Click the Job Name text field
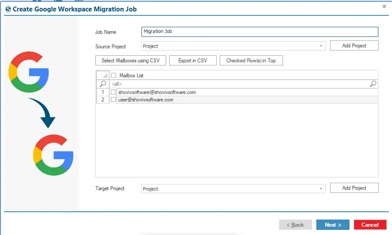 coord(260,32)
